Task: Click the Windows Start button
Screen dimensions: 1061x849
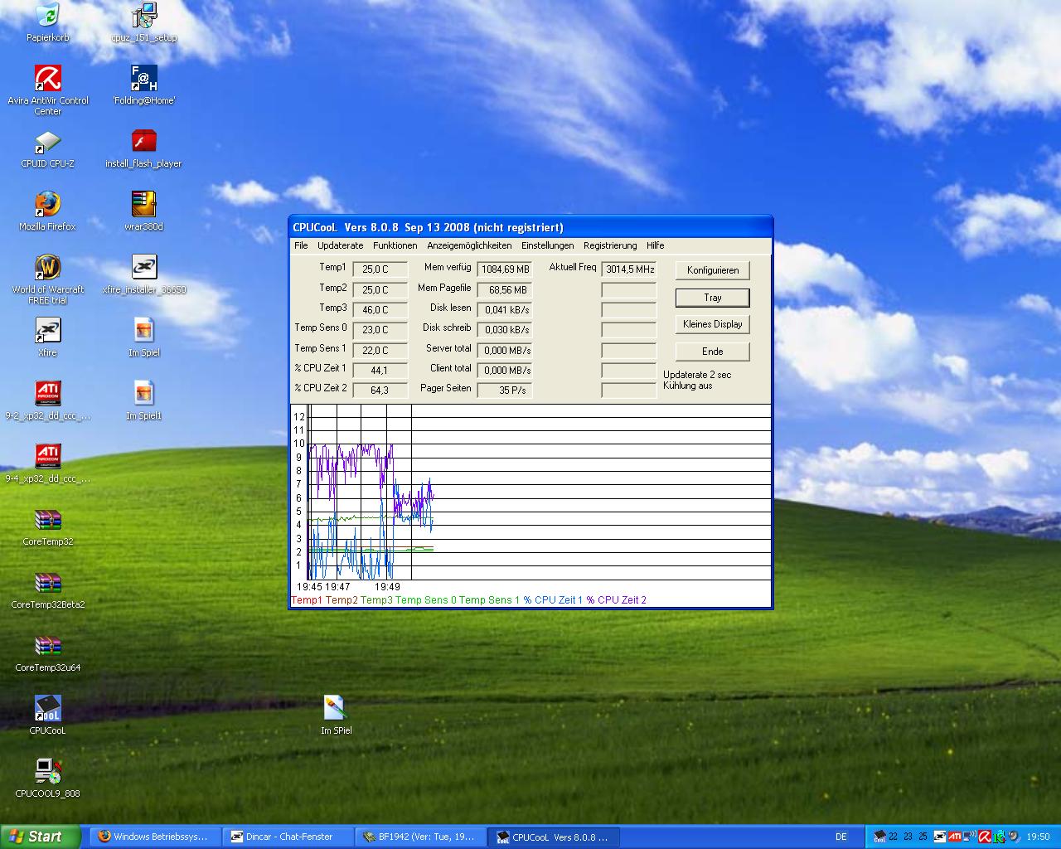Action: (x=41, y=837)
